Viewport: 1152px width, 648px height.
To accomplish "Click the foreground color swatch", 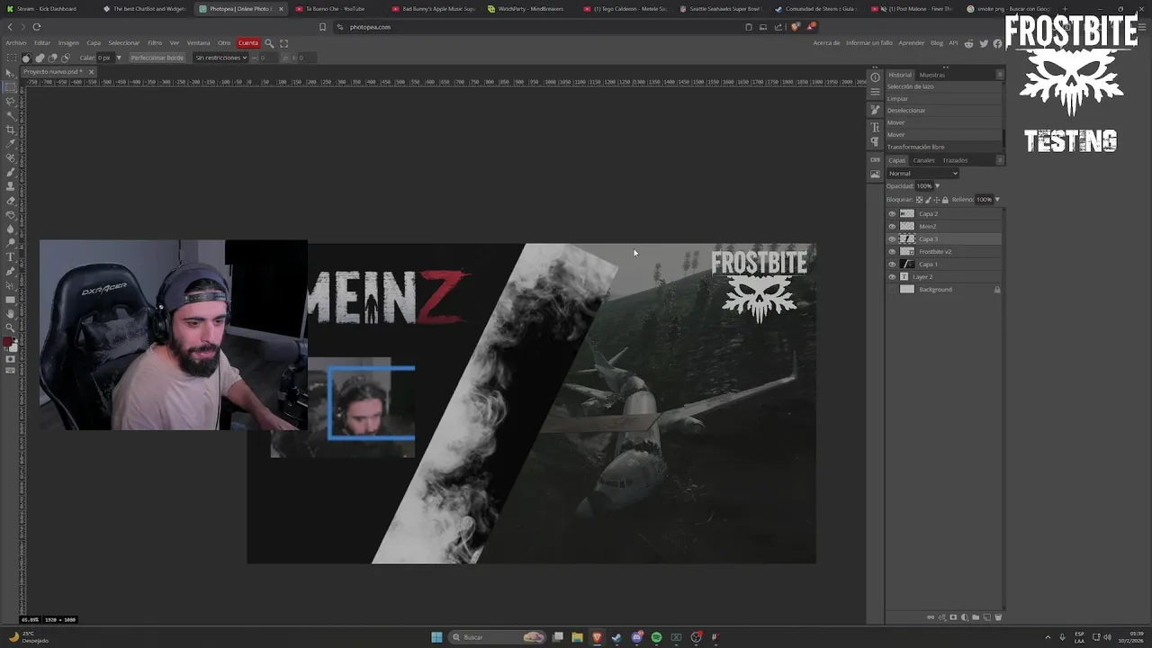I will (x=8, y=342).
